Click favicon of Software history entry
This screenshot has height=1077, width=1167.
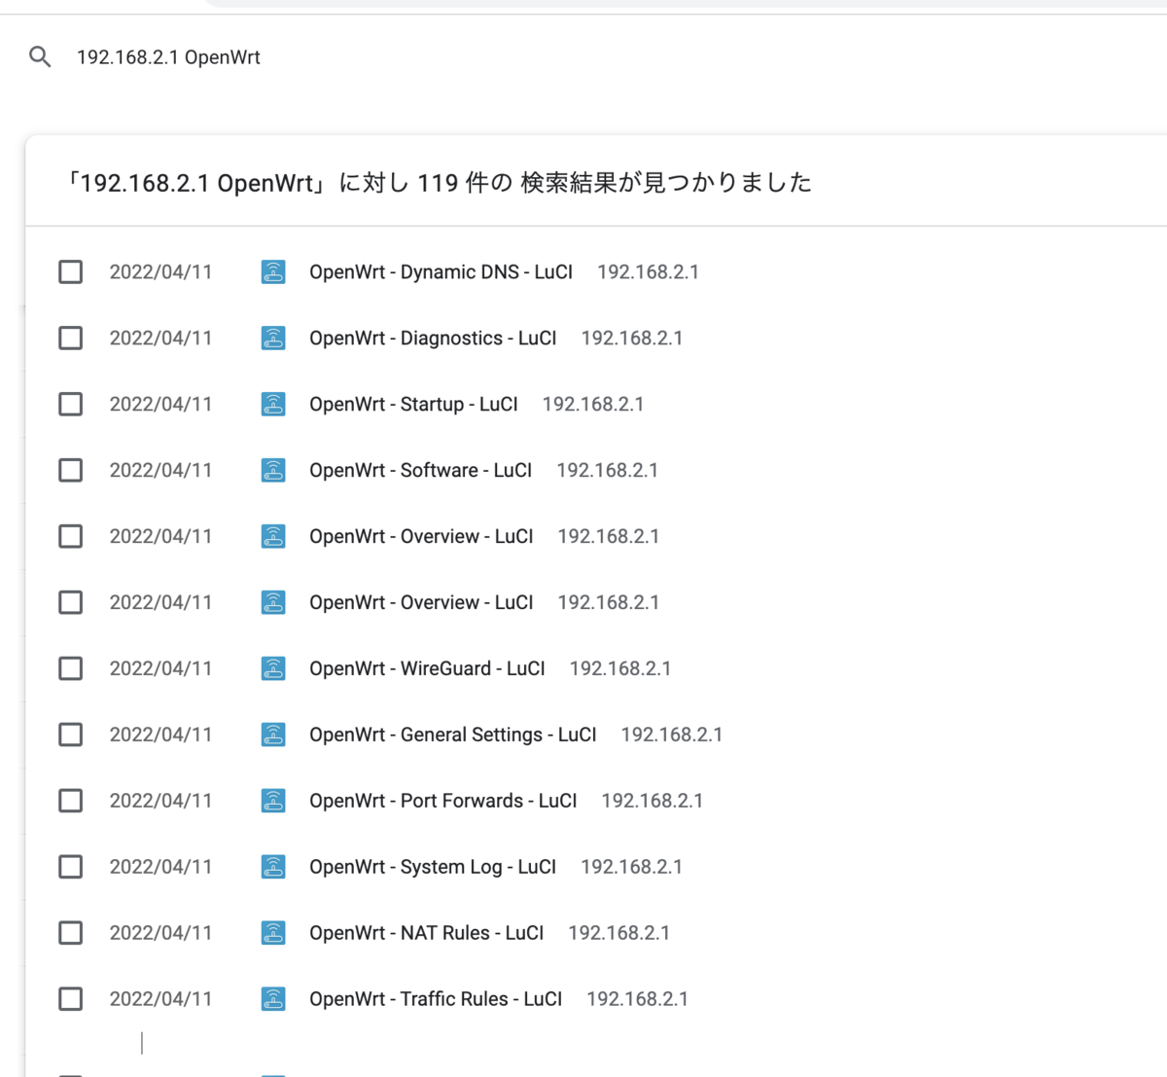point(273,471)
